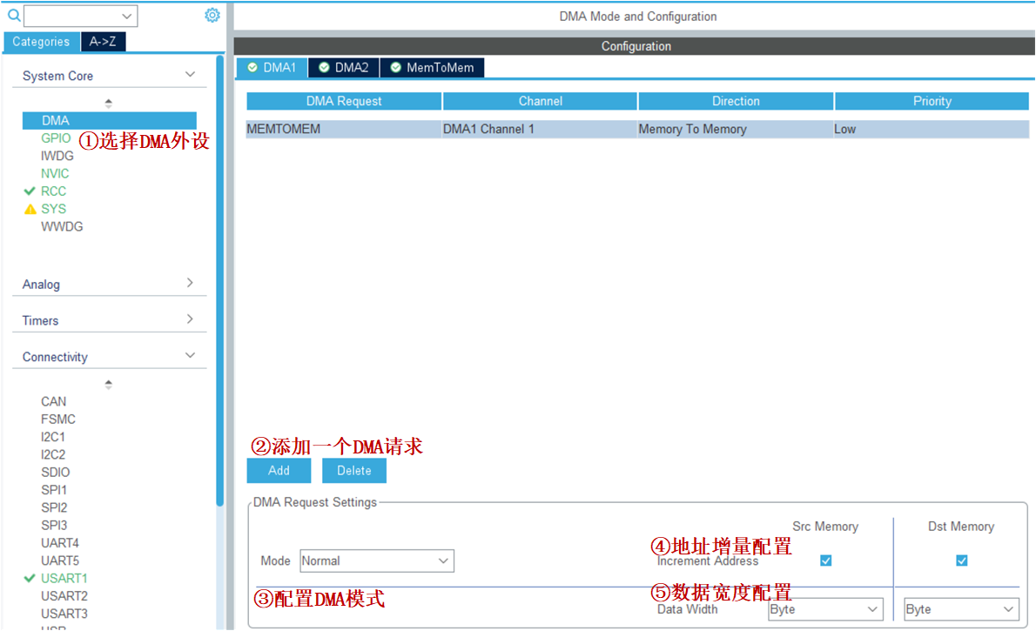The width and height of the screenshot is (1036, 631).
Task: Switch to the MemToMem tab
Action: pyautogui.click(x=432, y=67)
